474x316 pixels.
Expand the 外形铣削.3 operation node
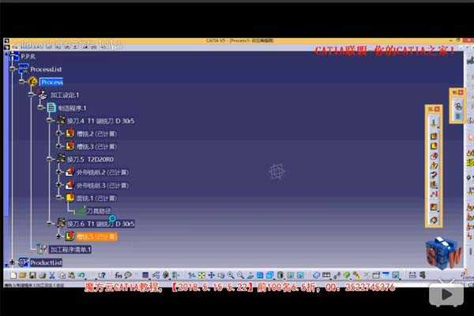click(x=58, y=185)
